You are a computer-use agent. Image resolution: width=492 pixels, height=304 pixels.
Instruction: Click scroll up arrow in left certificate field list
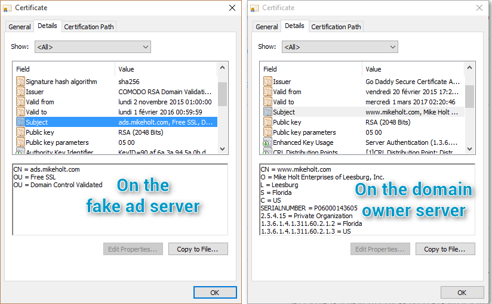point(223,67)
